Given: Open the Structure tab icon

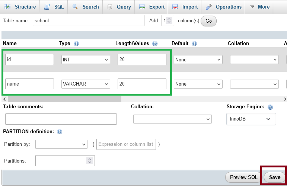Looking at the screenshot, I should [x=7, y=7].
